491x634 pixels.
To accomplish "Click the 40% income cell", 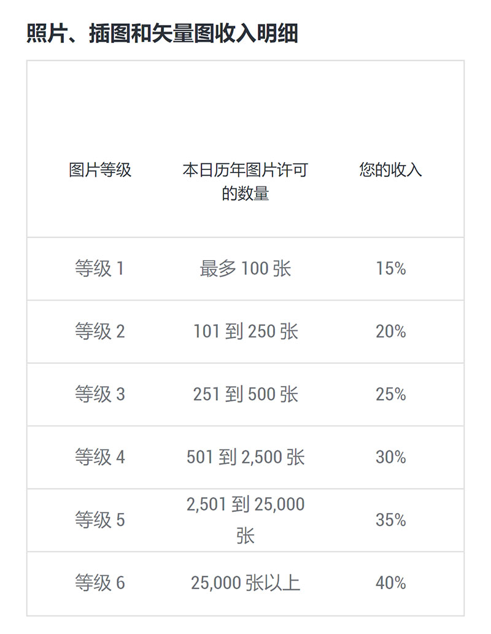I will [x=391, y=583].
